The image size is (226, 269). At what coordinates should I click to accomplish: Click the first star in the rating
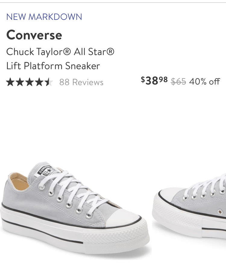(x=10, y=82)
